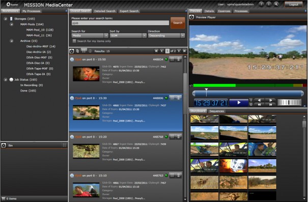Select the explosion storyboard thumbnail
The width and height of the screenshot is (308, 202).
tap(233, 166)
